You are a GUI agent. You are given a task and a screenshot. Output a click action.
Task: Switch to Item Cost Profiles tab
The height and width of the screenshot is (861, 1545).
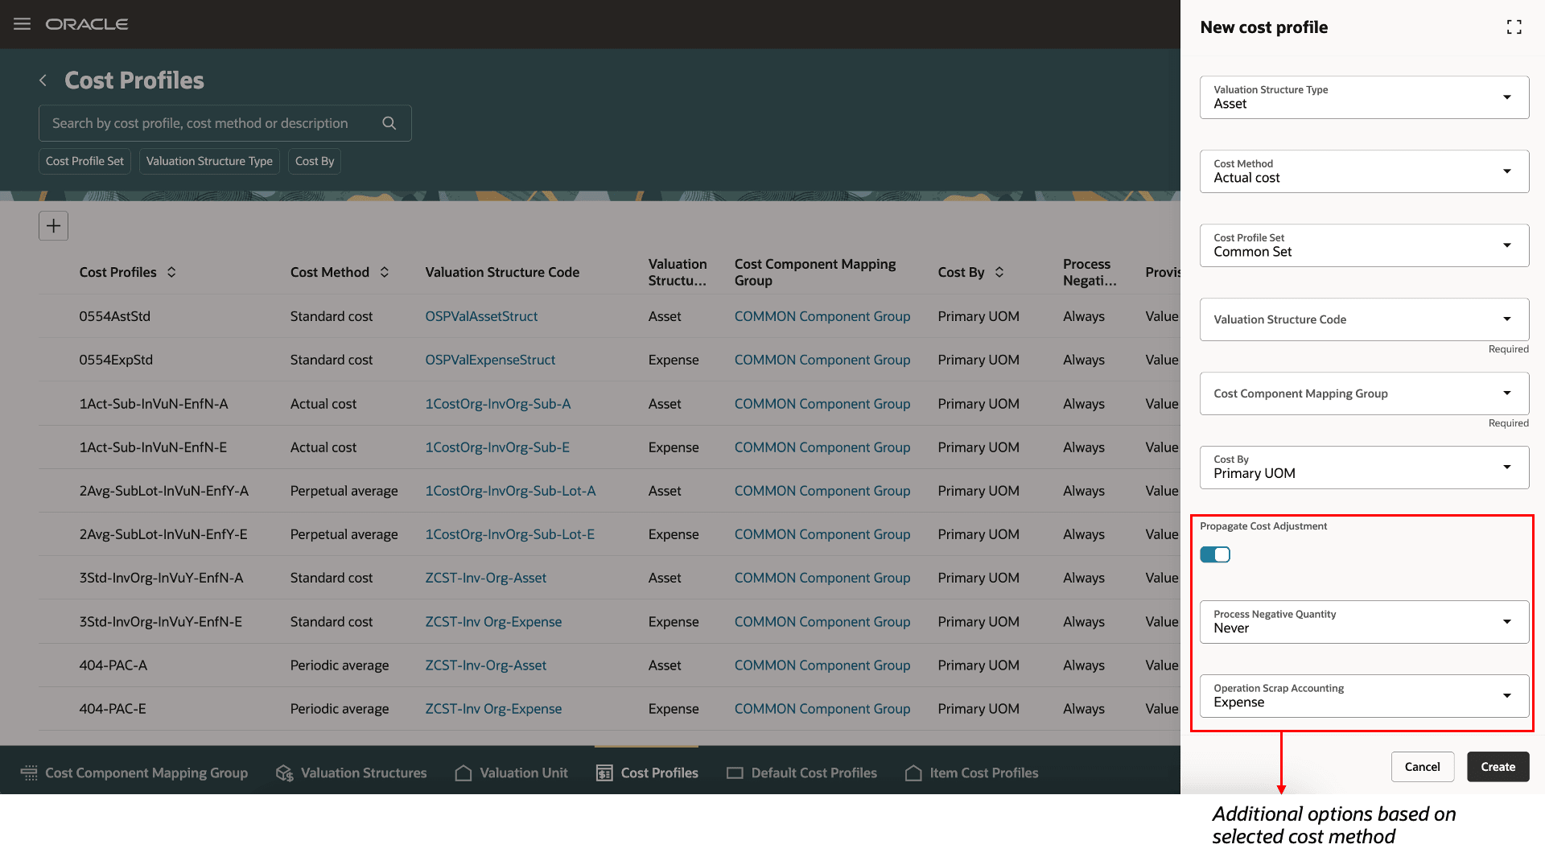[x=971, y=773]
